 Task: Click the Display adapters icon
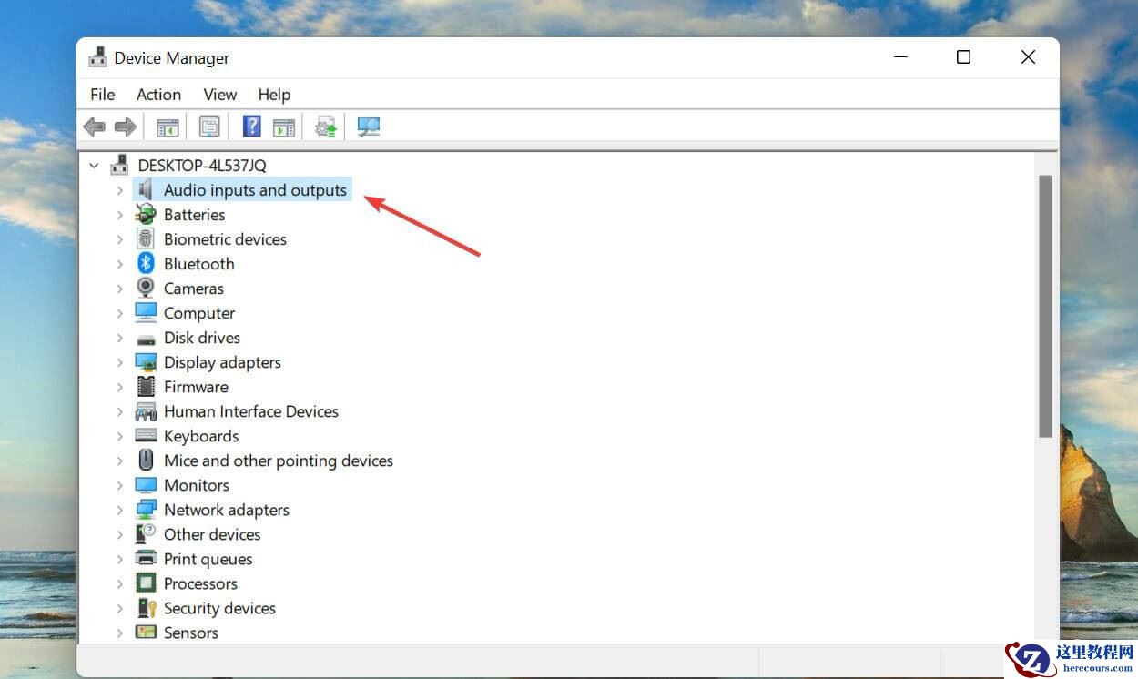(146, 361)
